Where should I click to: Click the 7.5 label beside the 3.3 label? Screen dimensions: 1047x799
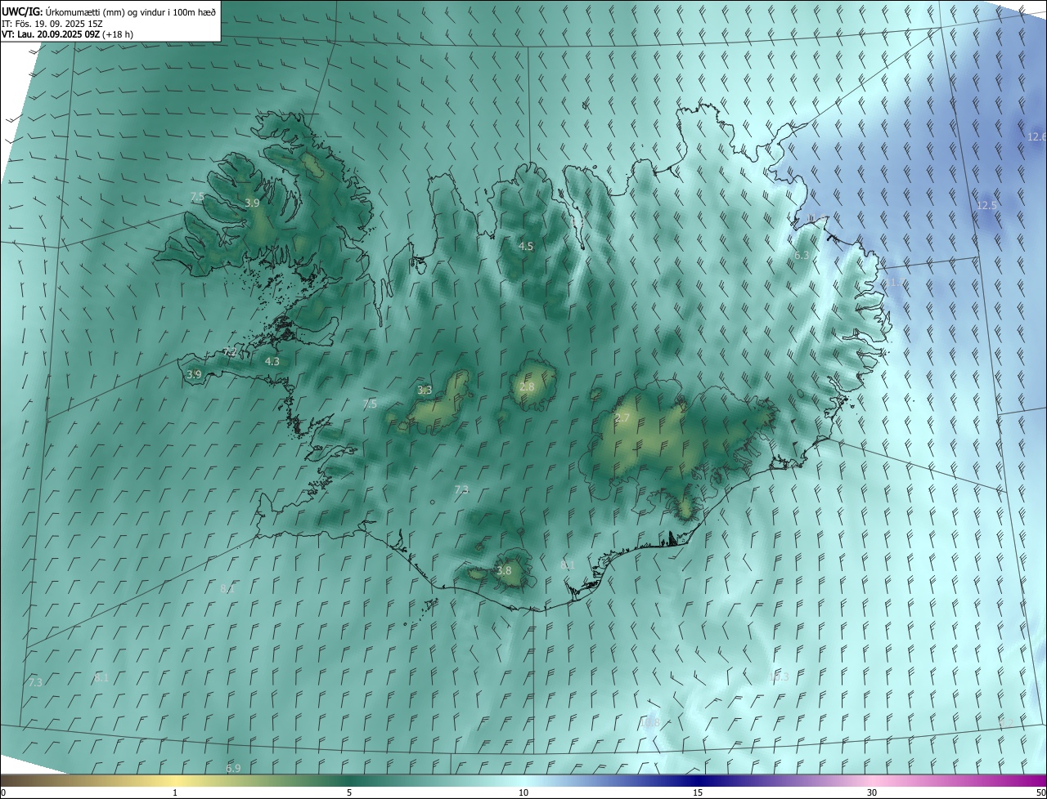click(370, 404)
